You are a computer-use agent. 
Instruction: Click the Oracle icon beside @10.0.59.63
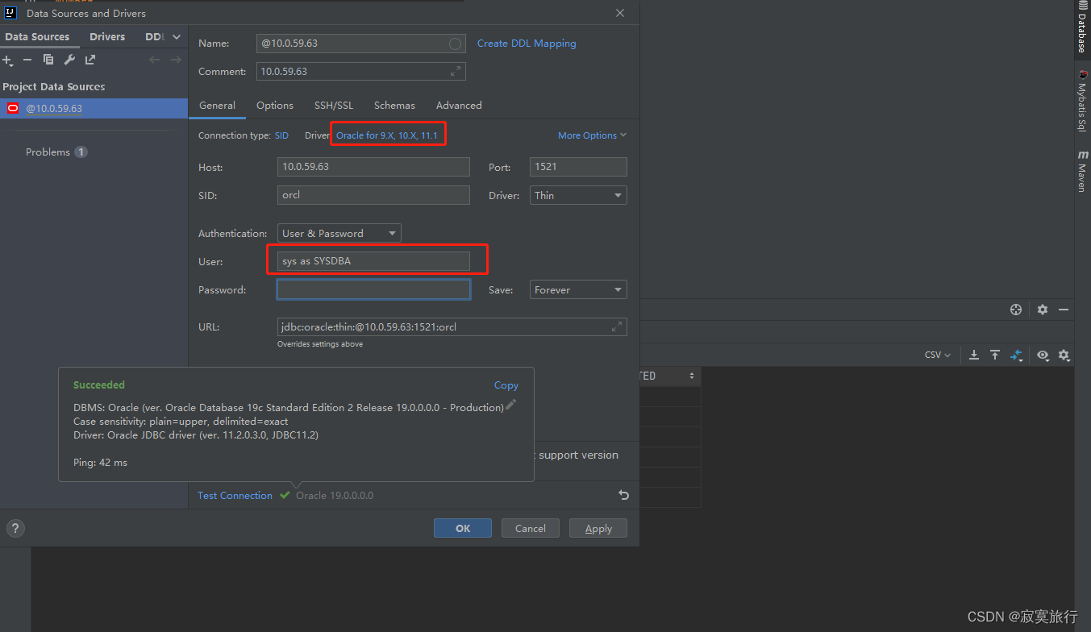(13, 108)
